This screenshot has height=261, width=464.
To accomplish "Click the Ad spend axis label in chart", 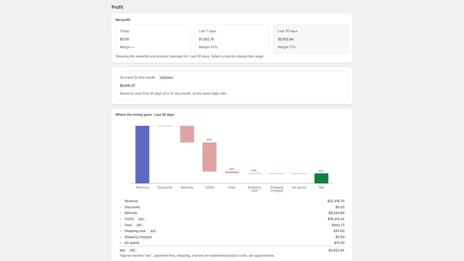I will click(299, 187).
